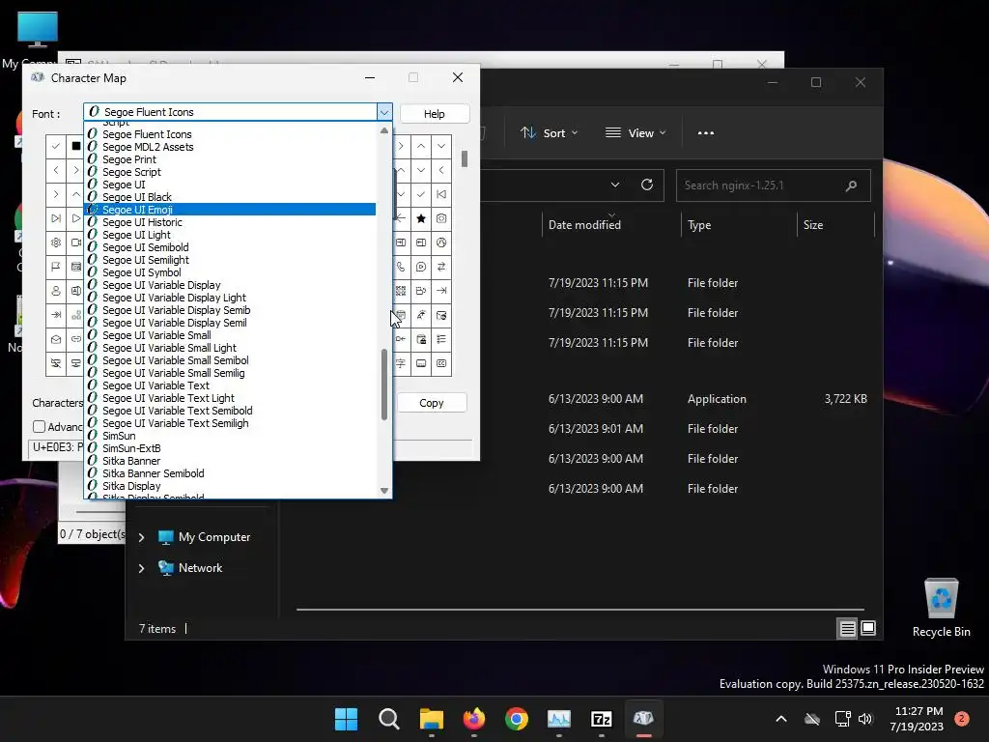
Task: Select Segoe UI Historic font entry
Action: 230,222
